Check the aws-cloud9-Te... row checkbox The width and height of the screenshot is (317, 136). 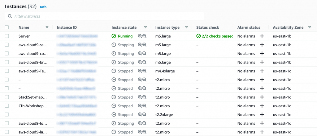click(7, 71)
